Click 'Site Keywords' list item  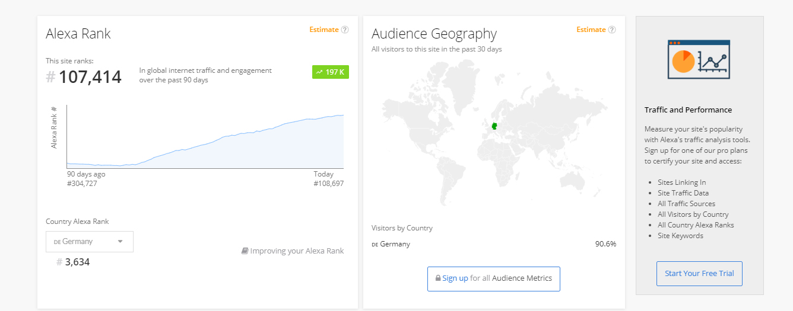[680, 236]
